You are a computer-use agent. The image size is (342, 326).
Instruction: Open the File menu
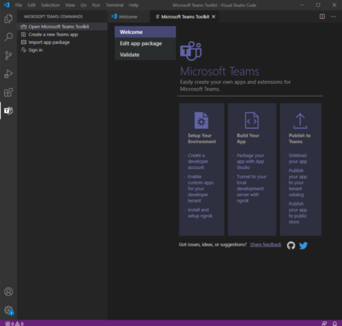19,5
